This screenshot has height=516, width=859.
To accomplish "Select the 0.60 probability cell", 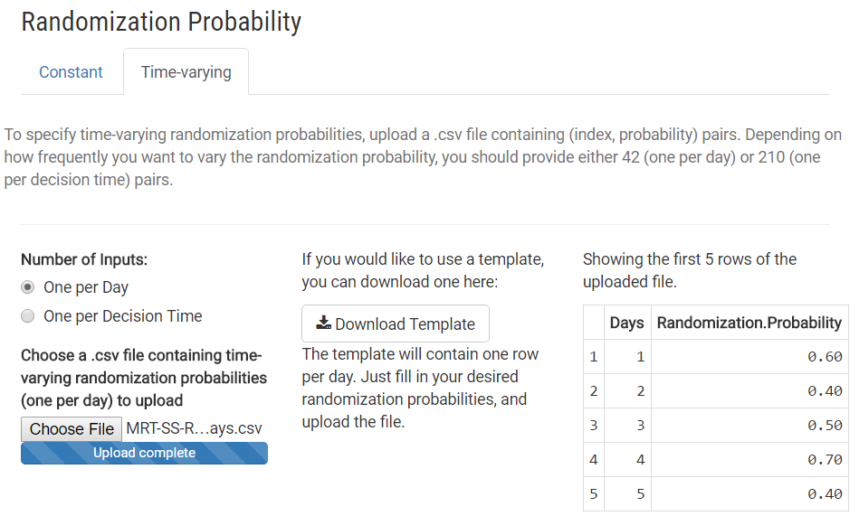I will (x=825, y=357).
